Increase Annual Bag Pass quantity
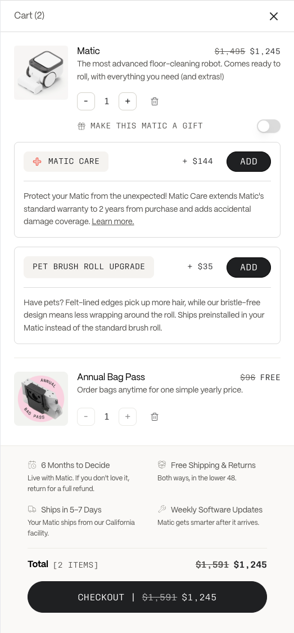The image size is (294, 633). (128, 417)
